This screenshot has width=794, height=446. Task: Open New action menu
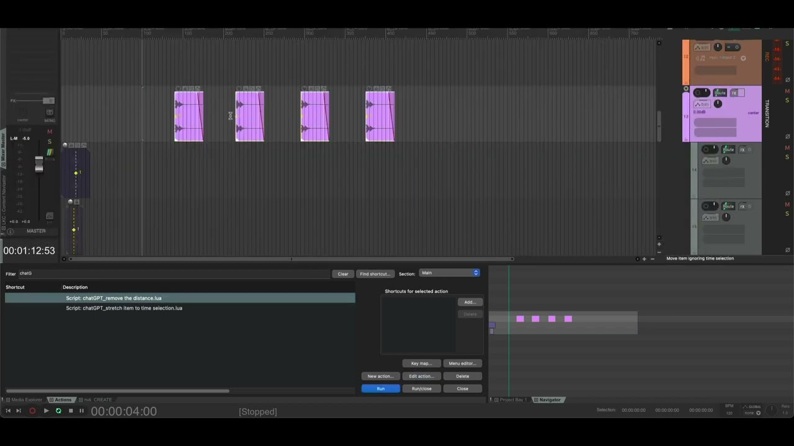point(381,376)
